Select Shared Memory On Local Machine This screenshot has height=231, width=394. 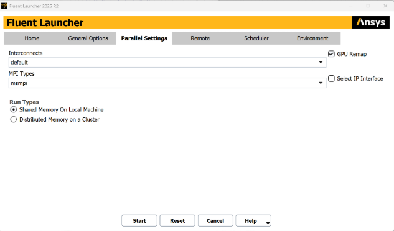point(14,110)
